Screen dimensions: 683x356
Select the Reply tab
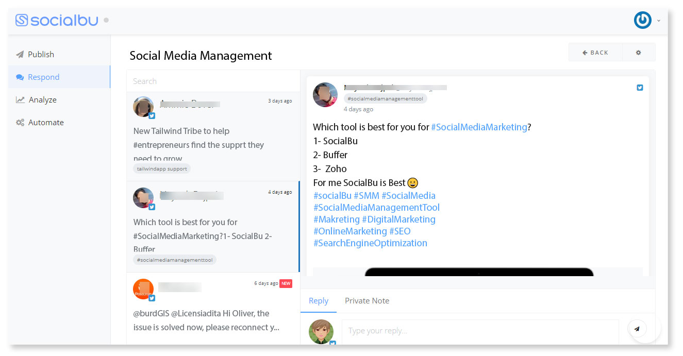319,301
